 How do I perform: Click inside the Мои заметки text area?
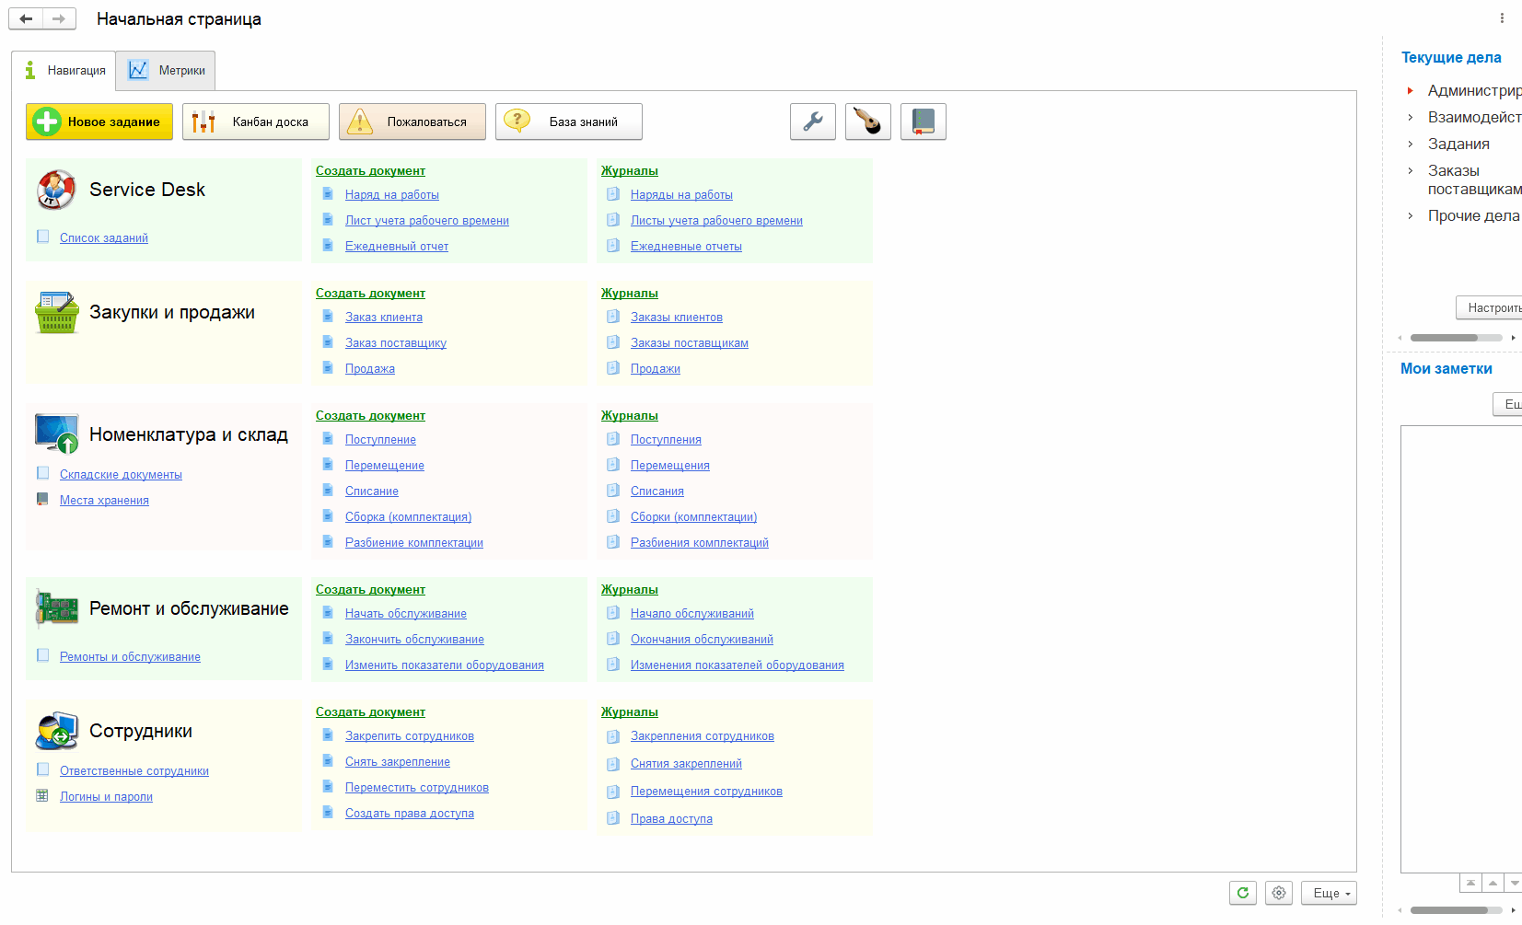[x=1459, y=644]
